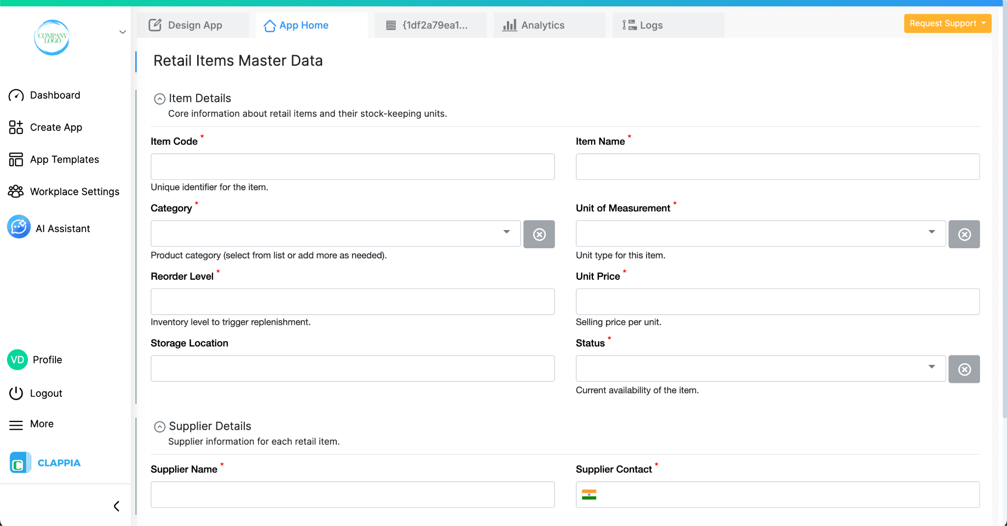1007x526 pixels.
Task: Collapse the Item Details section
Action: tap(159, 98)
